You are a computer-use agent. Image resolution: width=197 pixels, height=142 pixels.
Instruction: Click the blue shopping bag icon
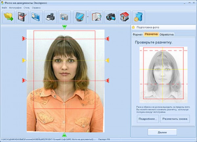tap(138, 16)
